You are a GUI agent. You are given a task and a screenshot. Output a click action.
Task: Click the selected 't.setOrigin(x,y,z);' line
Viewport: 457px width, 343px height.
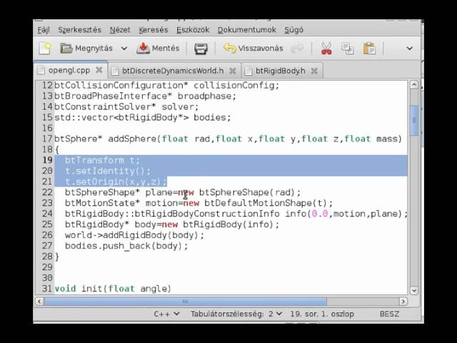coord(116,182)
